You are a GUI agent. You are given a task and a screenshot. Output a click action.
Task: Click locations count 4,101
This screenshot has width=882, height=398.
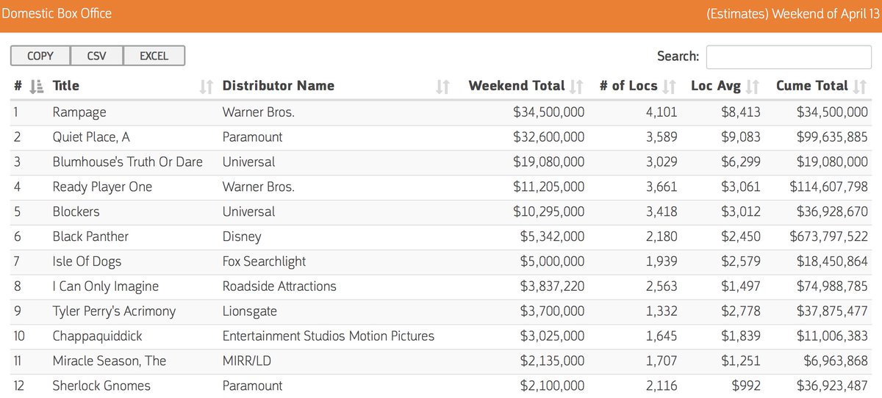661,112
